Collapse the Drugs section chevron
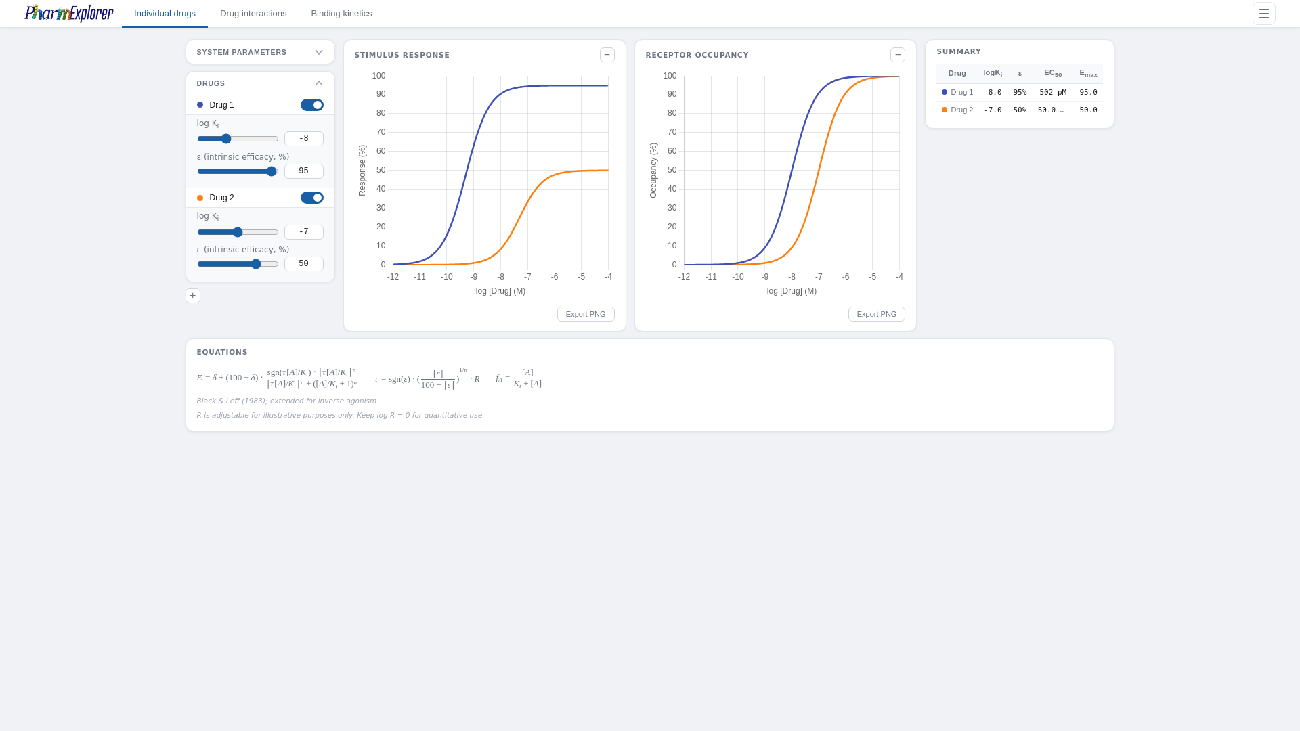 click(319, 83)
